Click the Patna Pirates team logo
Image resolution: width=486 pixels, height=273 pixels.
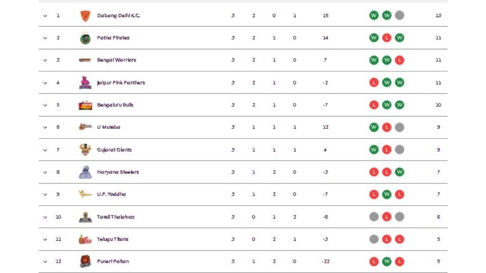[x=85, y=38]
